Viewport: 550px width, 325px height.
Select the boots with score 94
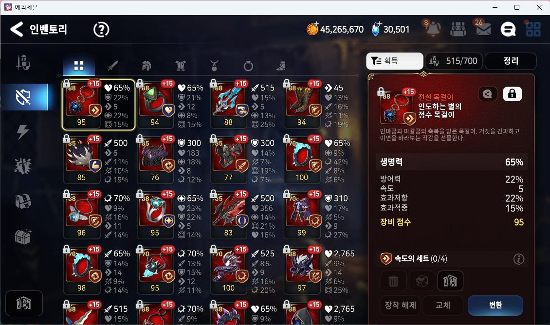click(302, 104)
